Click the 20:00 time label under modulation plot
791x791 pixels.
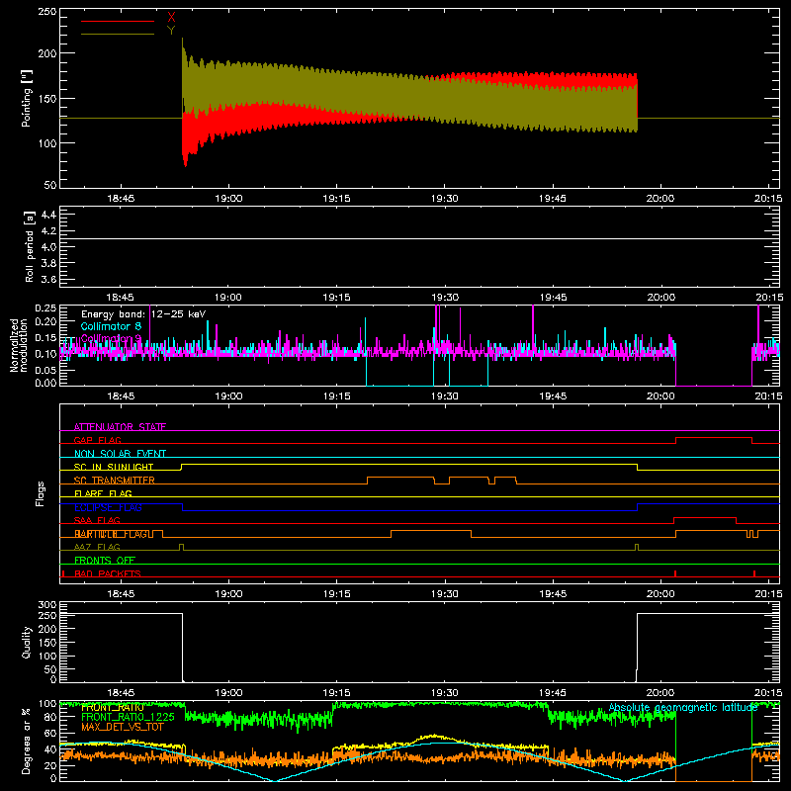(660, 396)
